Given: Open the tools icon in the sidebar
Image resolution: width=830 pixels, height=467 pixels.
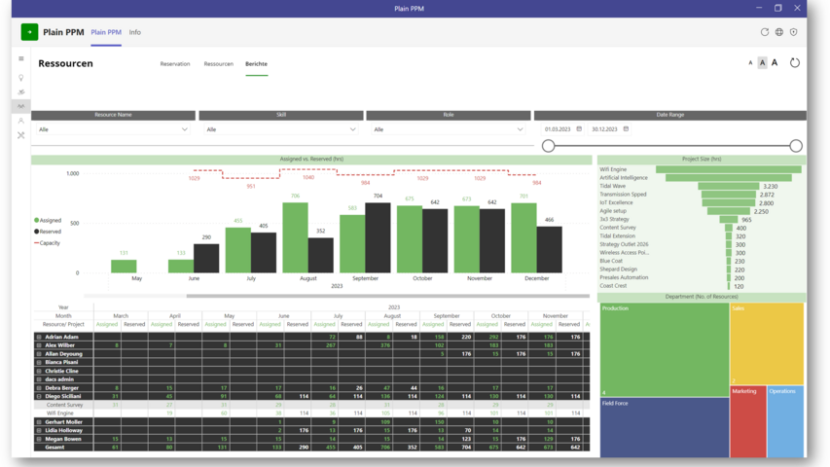Looking at the screenshot, I should click(21, 135).
